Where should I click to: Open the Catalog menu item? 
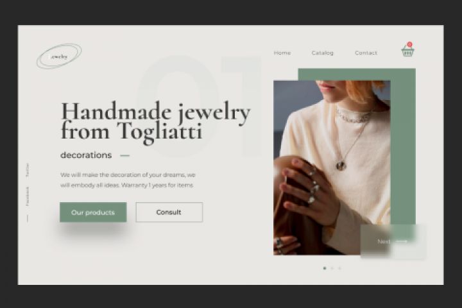pos(323,53)
